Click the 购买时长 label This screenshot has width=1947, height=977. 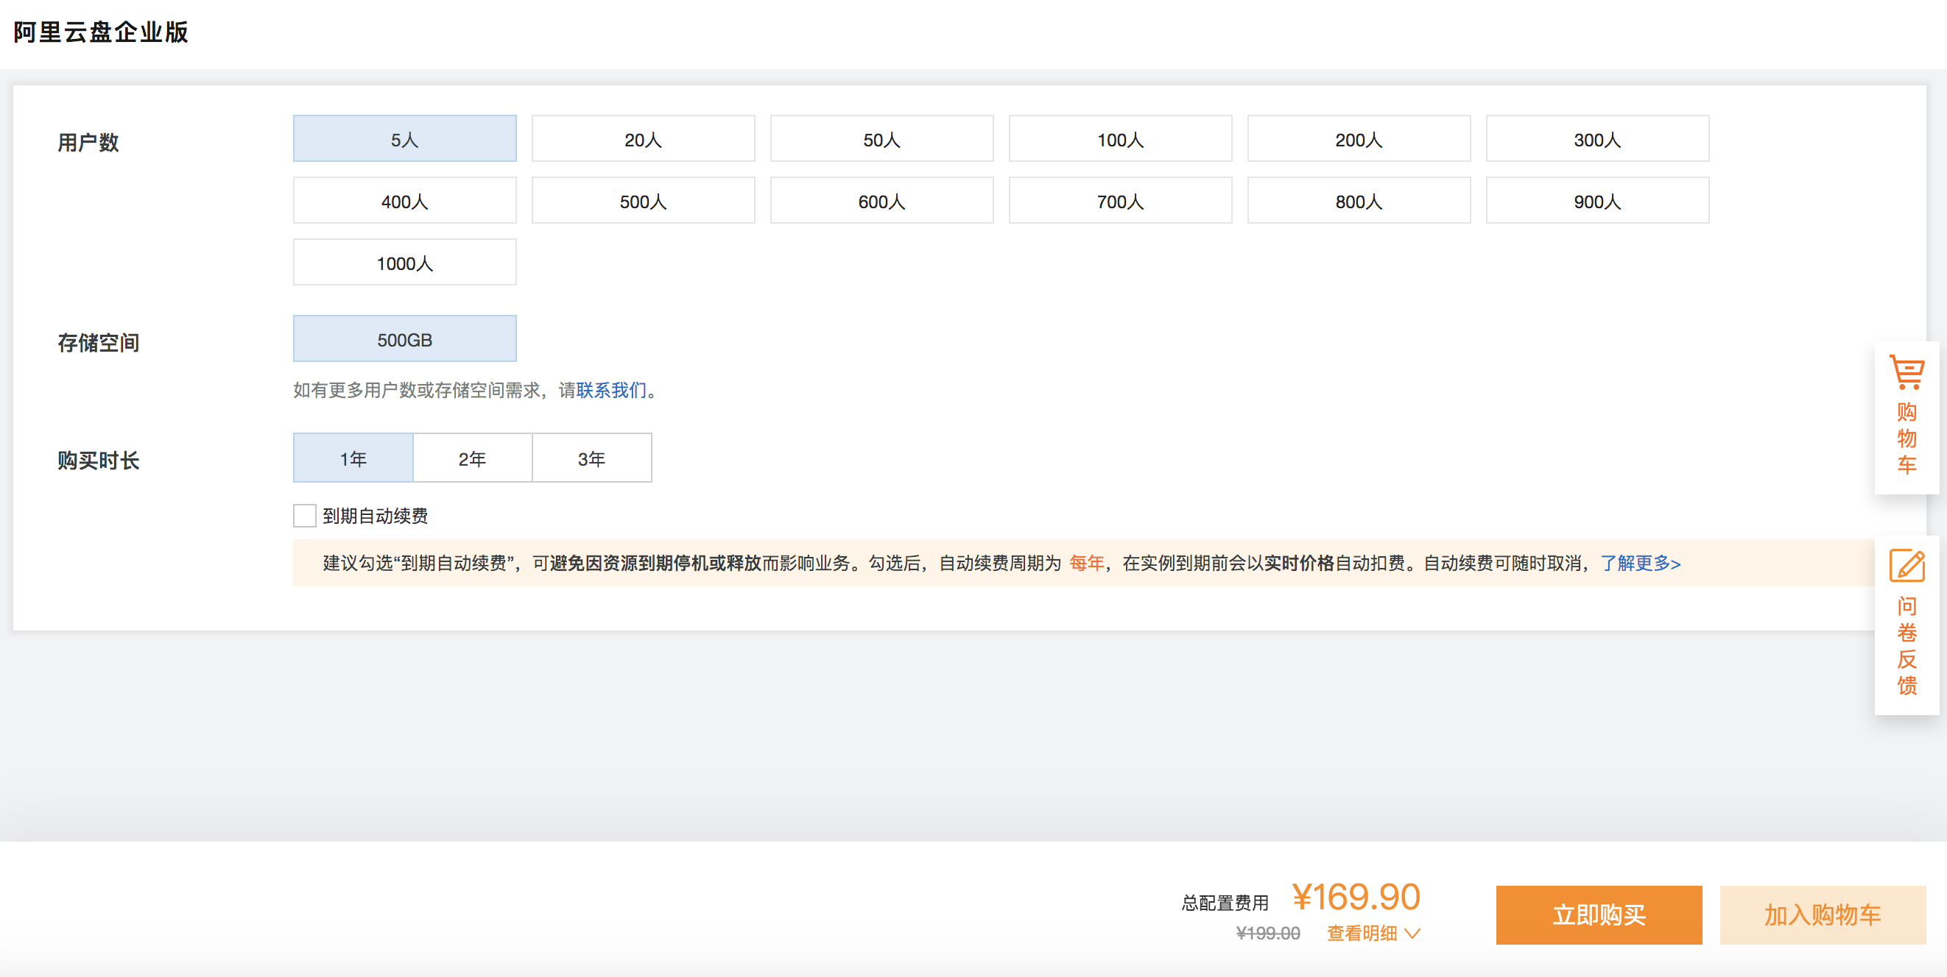pos(98,461)
